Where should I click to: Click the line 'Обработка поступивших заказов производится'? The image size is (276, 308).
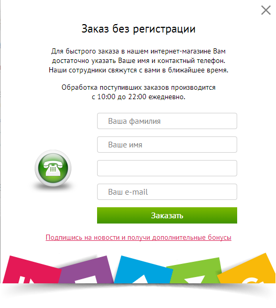pos(139,88)
